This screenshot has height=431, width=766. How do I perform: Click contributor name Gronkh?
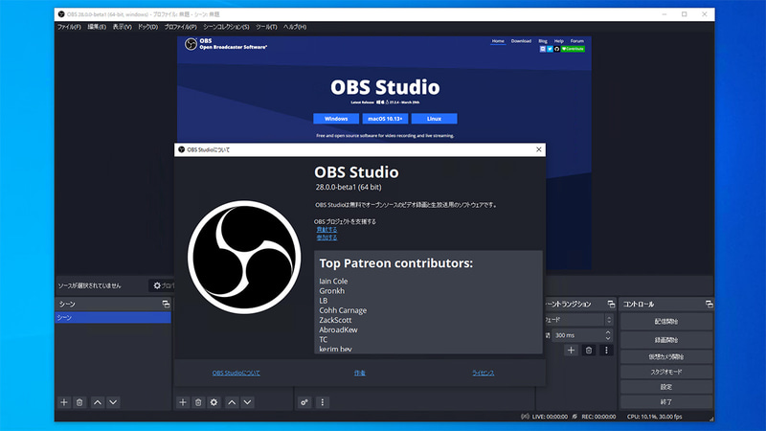tap(331, 291)
